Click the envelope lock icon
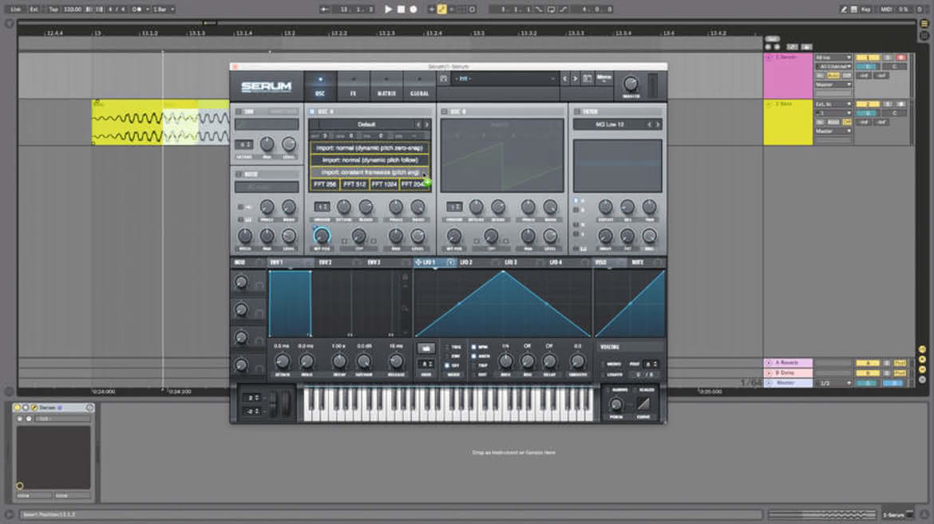This screenshot has width=934, height=524. click(406, 276)
